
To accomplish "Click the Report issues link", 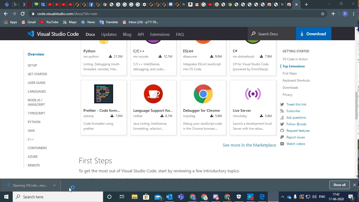I will pos(296,137).
